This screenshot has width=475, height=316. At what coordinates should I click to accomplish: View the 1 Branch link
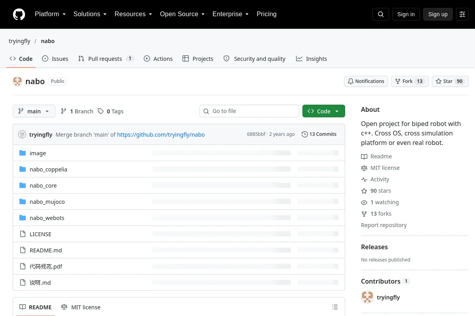[77, 111]
